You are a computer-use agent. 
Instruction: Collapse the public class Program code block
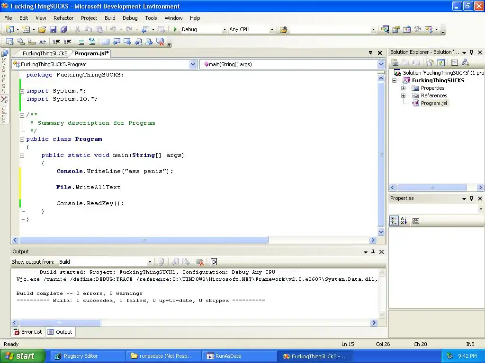pyautogui.click(x=22, y=139)
